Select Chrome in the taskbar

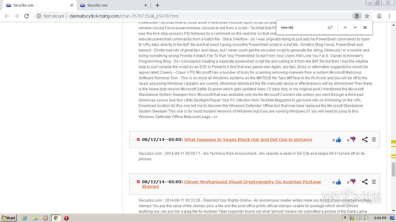[x=56, y=218]
